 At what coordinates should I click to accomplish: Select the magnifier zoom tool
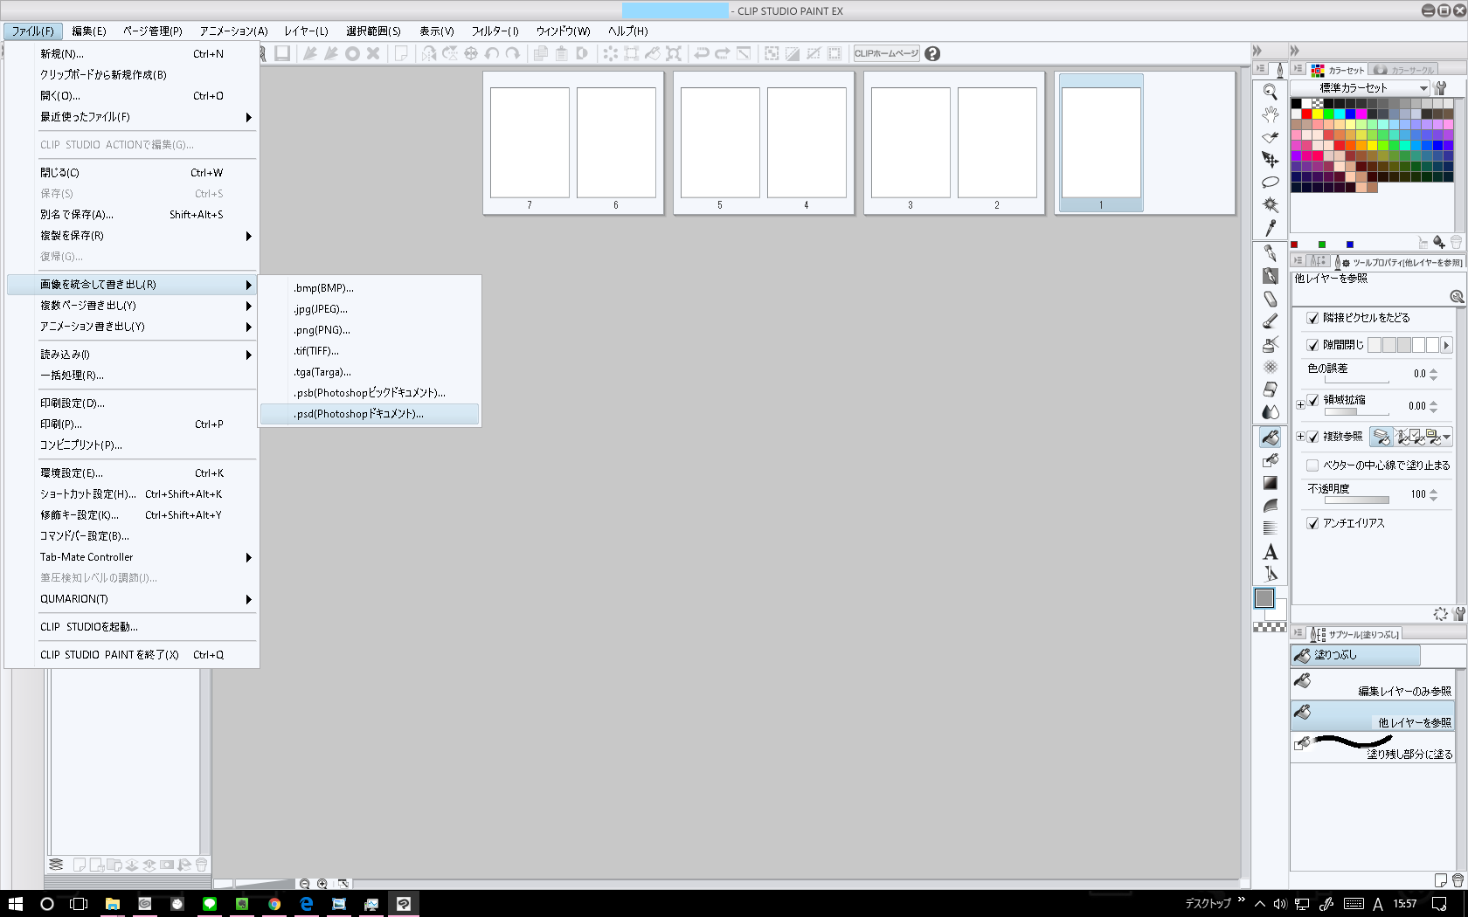1271,92
